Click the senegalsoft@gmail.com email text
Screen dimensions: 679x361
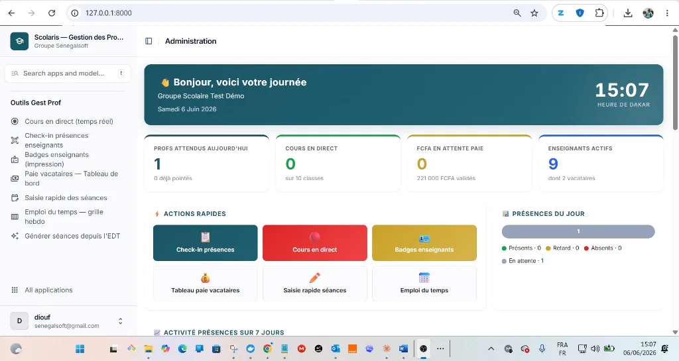tap(67, 326)
